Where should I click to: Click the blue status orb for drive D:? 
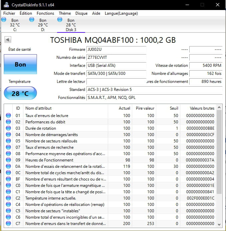pos(32,19)
